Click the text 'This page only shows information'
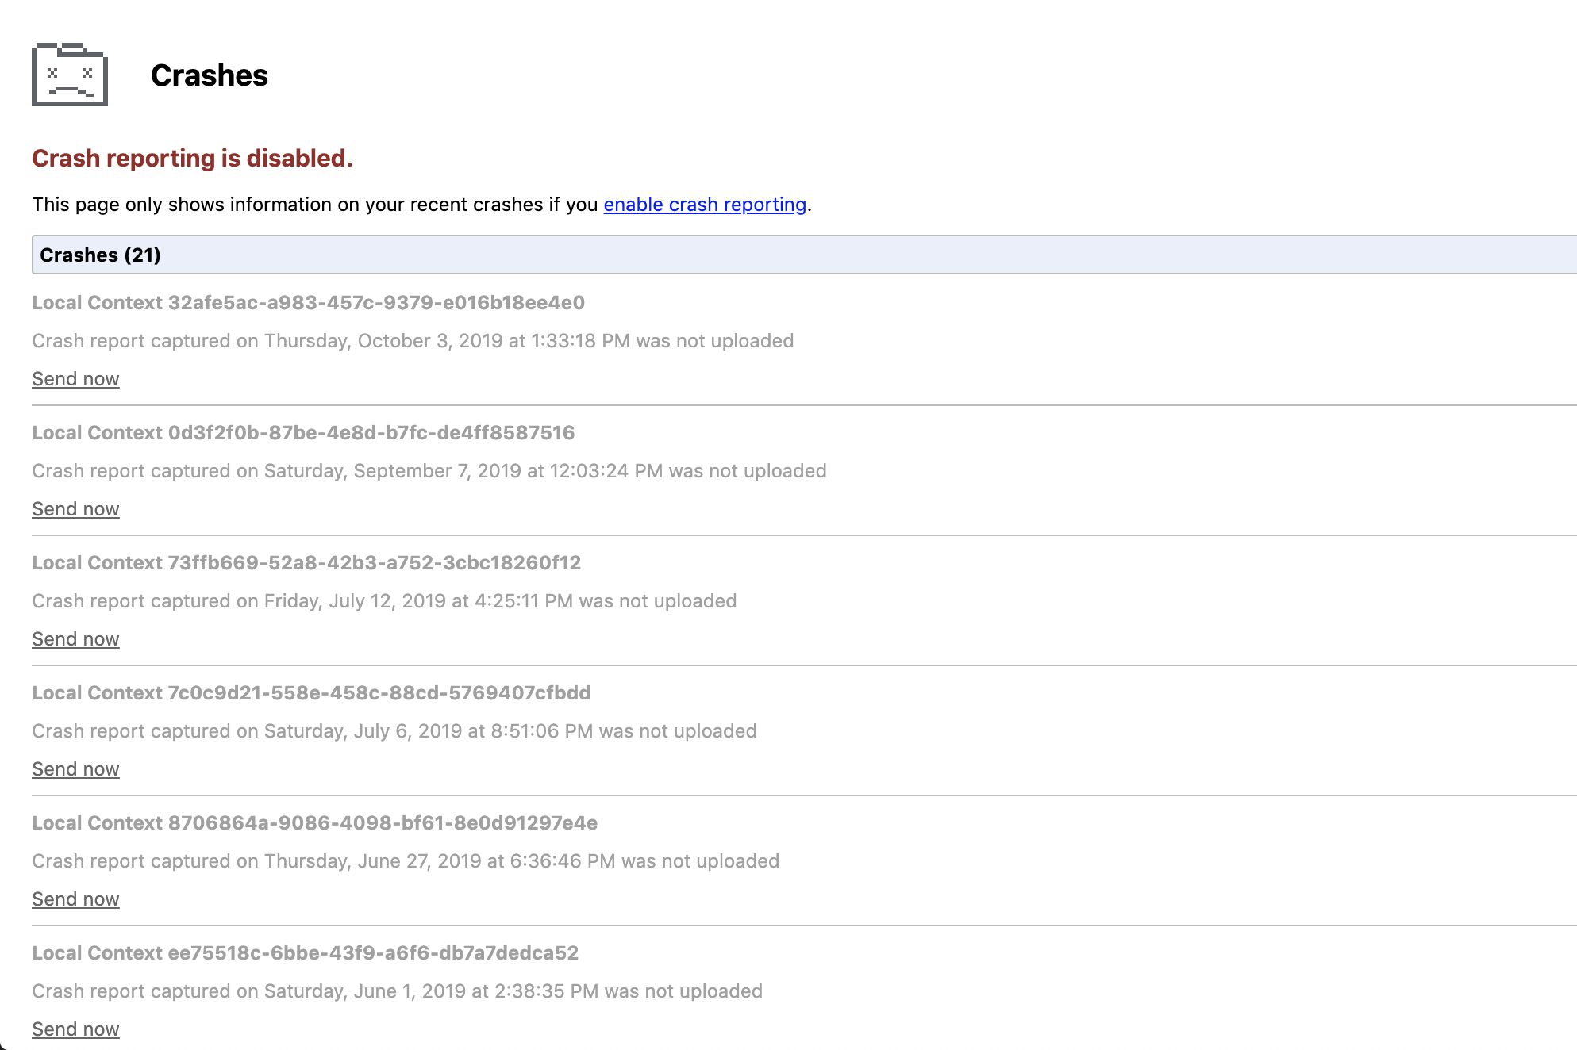 tap(182, 205)
